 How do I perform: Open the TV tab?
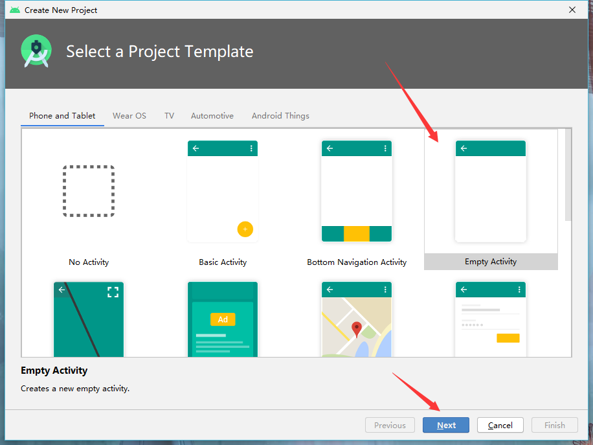(169, 116)
